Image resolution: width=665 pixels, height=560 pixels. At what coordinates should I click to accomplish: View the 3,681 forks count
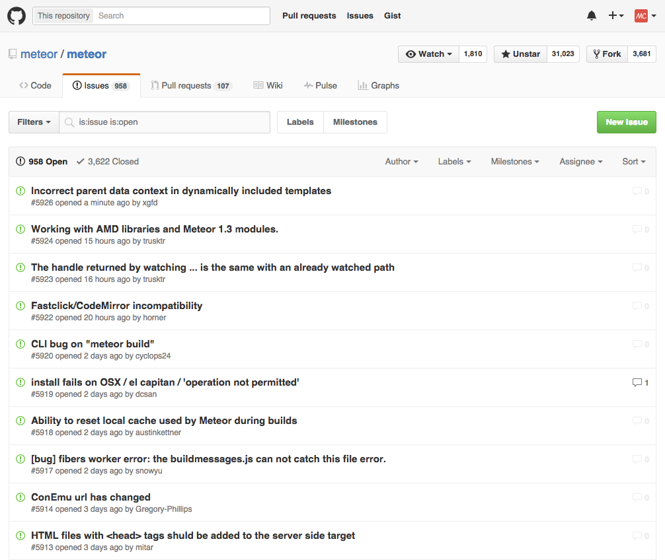coord(642,54)
